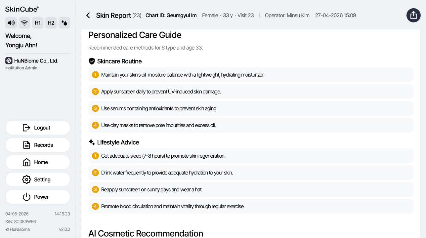Click the lightweight hydrating moisturizer tip
426x238 pixels.
pyautogui.click(x=251, y=75)
